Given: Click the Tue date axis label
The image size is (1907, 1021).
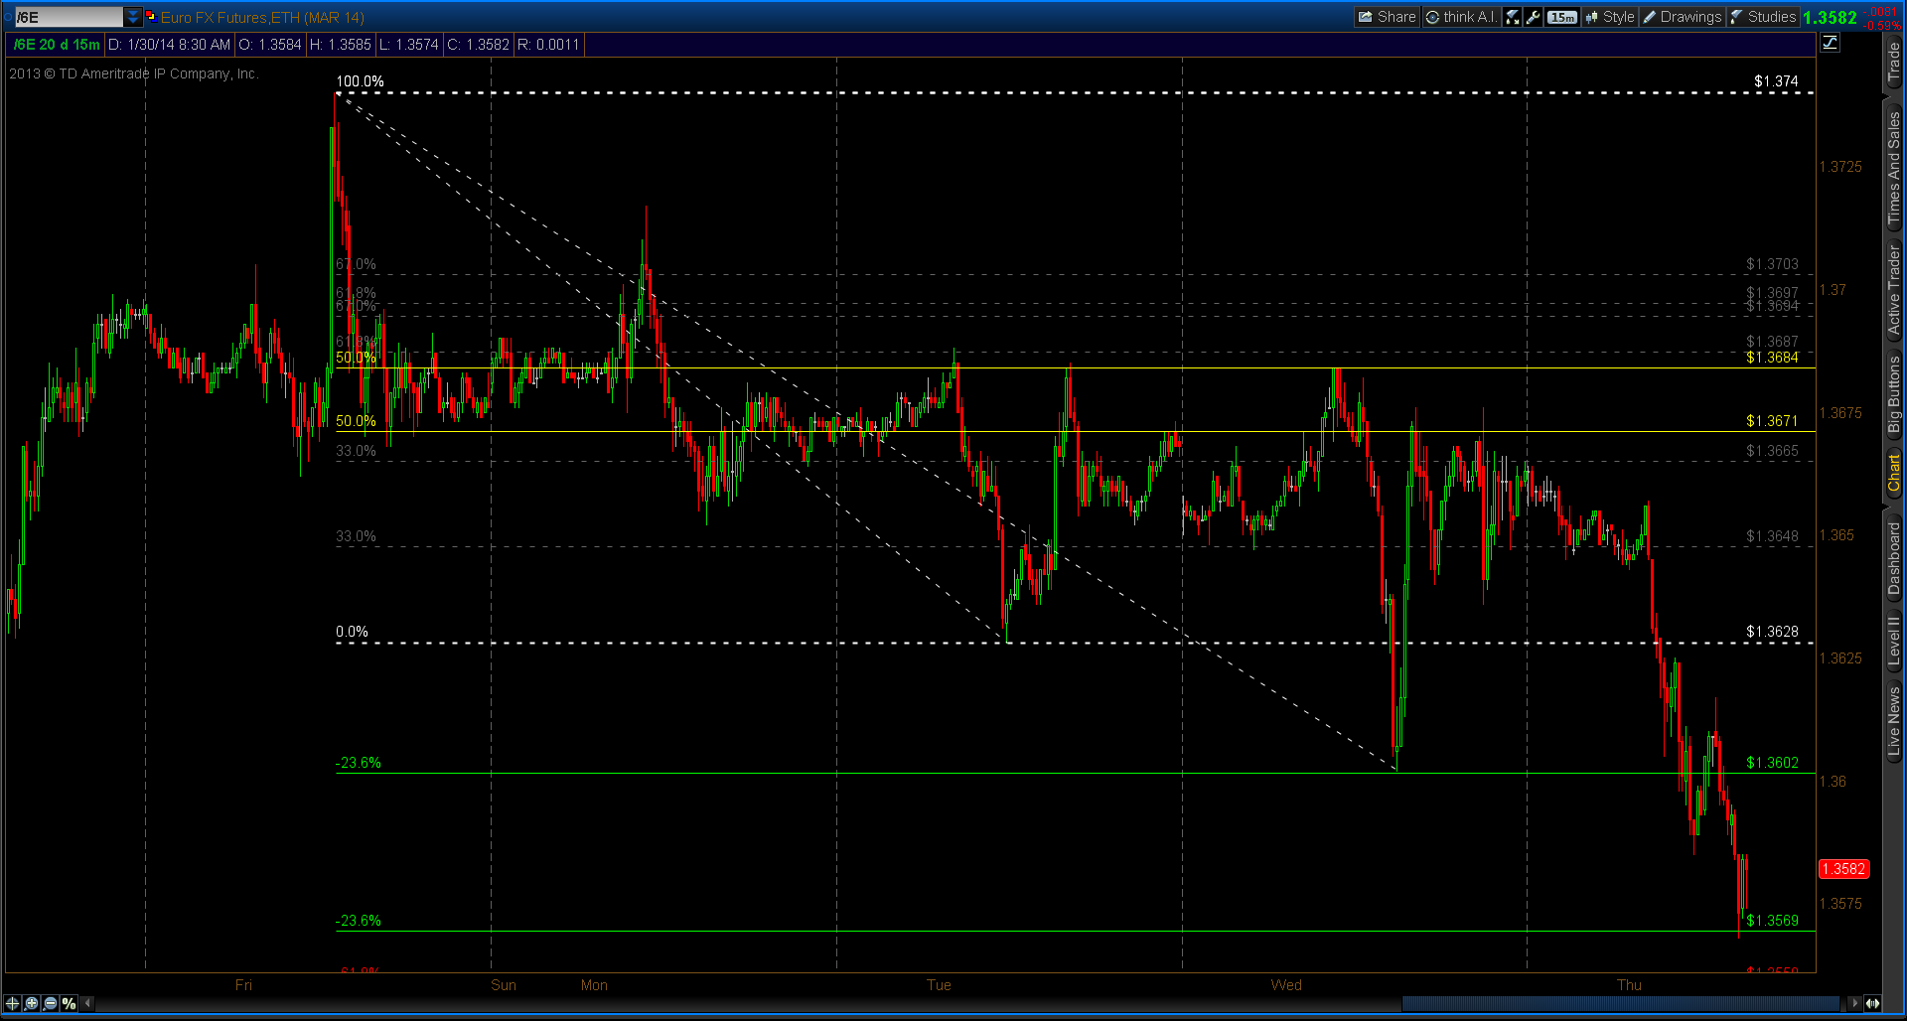Looking at the screenshot, I should [939, 985].
